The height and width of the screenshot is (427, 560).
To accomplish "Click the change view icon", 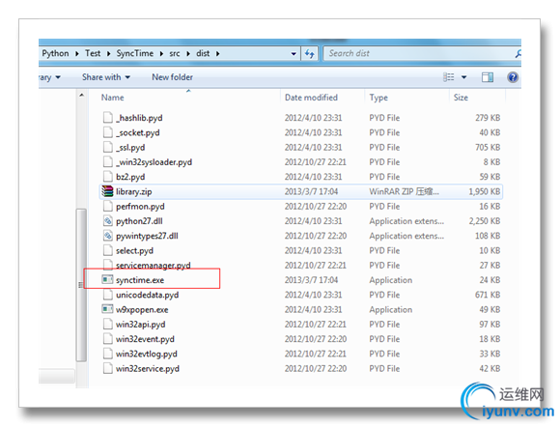I will click(449, 77).
